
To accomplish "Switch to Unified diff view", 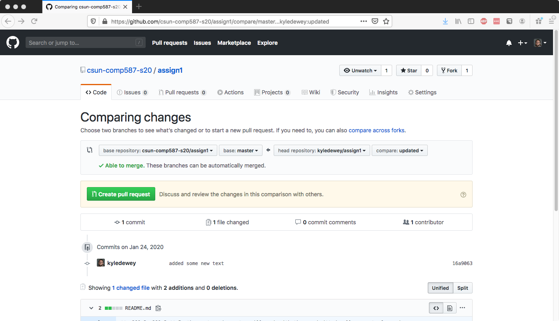I will pos(441,288).
